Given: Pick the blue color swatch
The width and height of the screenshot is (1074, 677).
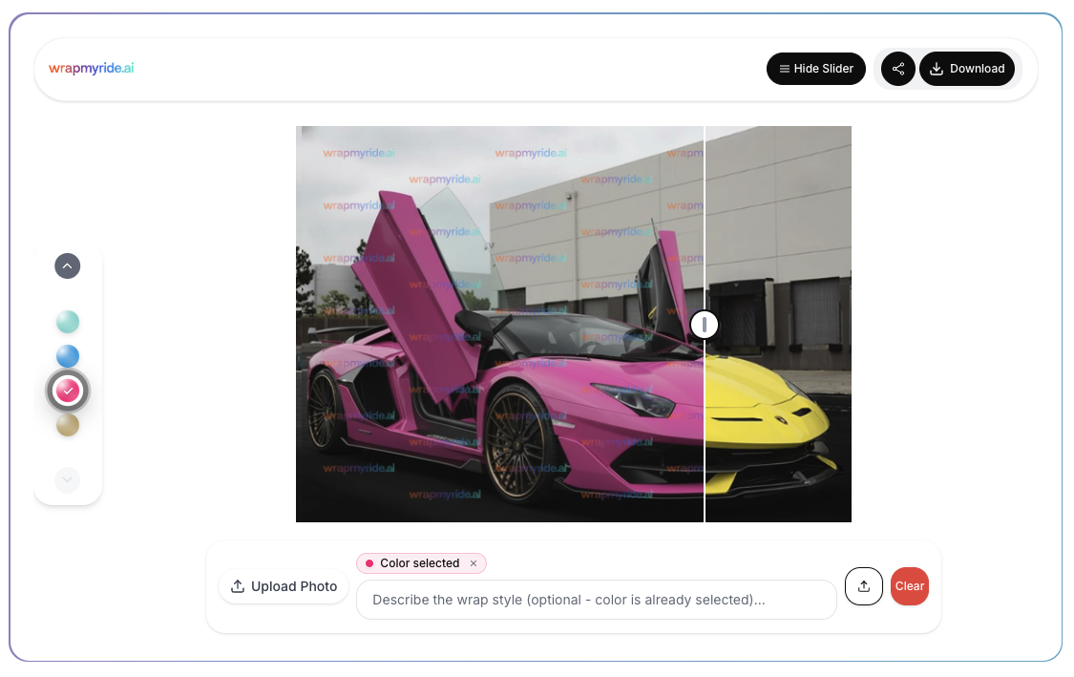Looking at the screenshot, I should point(68,356).
